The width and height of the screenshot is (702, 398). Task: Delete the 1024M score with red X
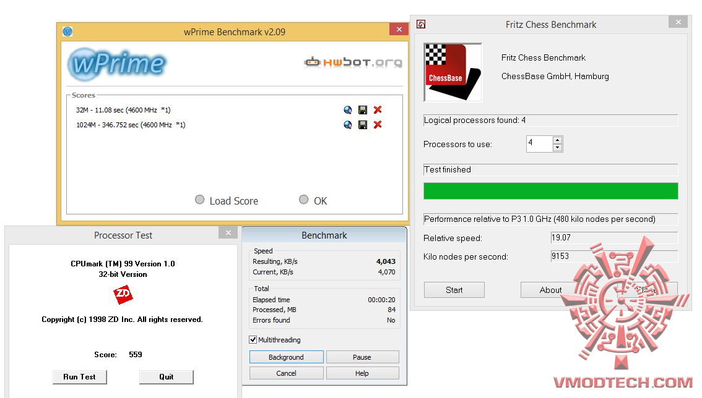(x=378, y=124)
